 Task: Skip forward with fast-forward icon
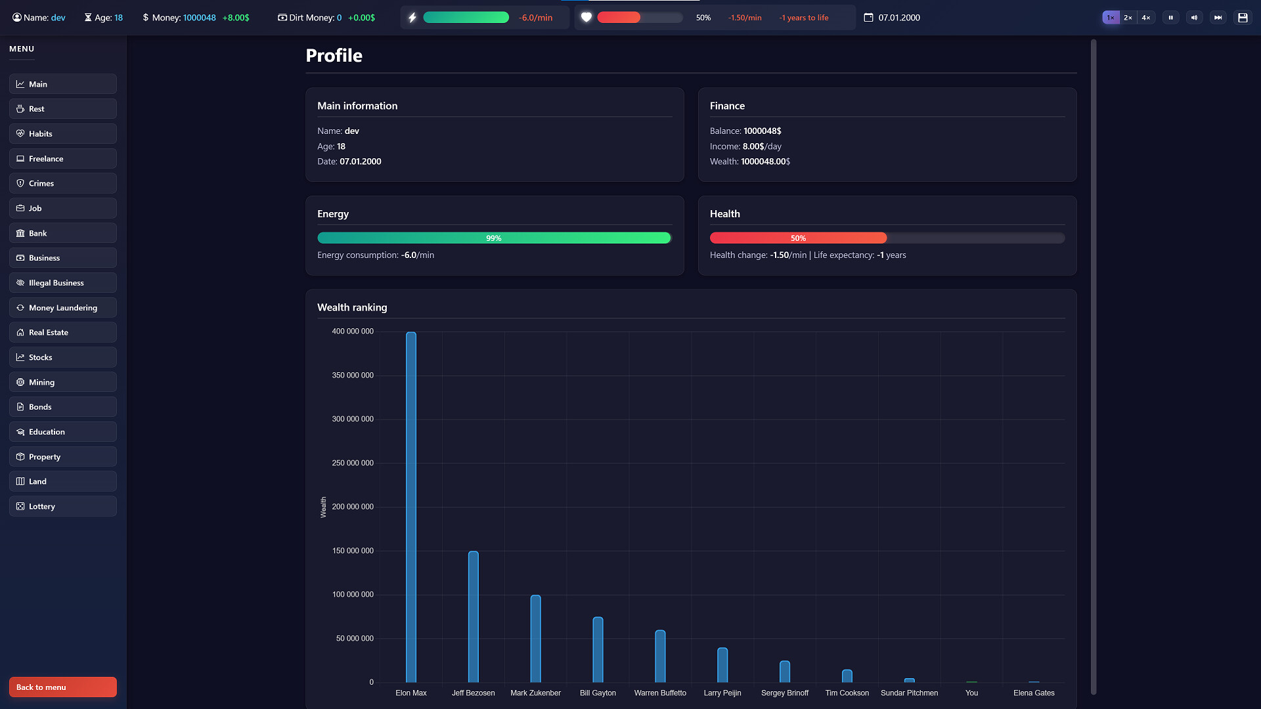click(1218, 18)
